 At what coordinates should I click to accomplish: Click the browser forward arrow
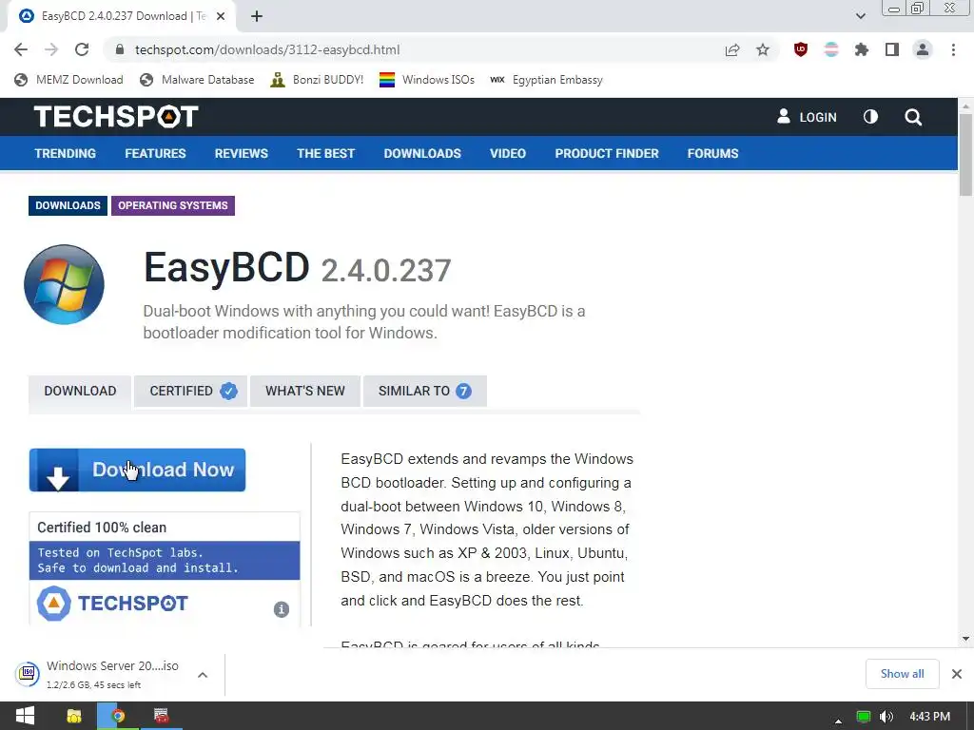pyautogui.click(x=51, y=49)
